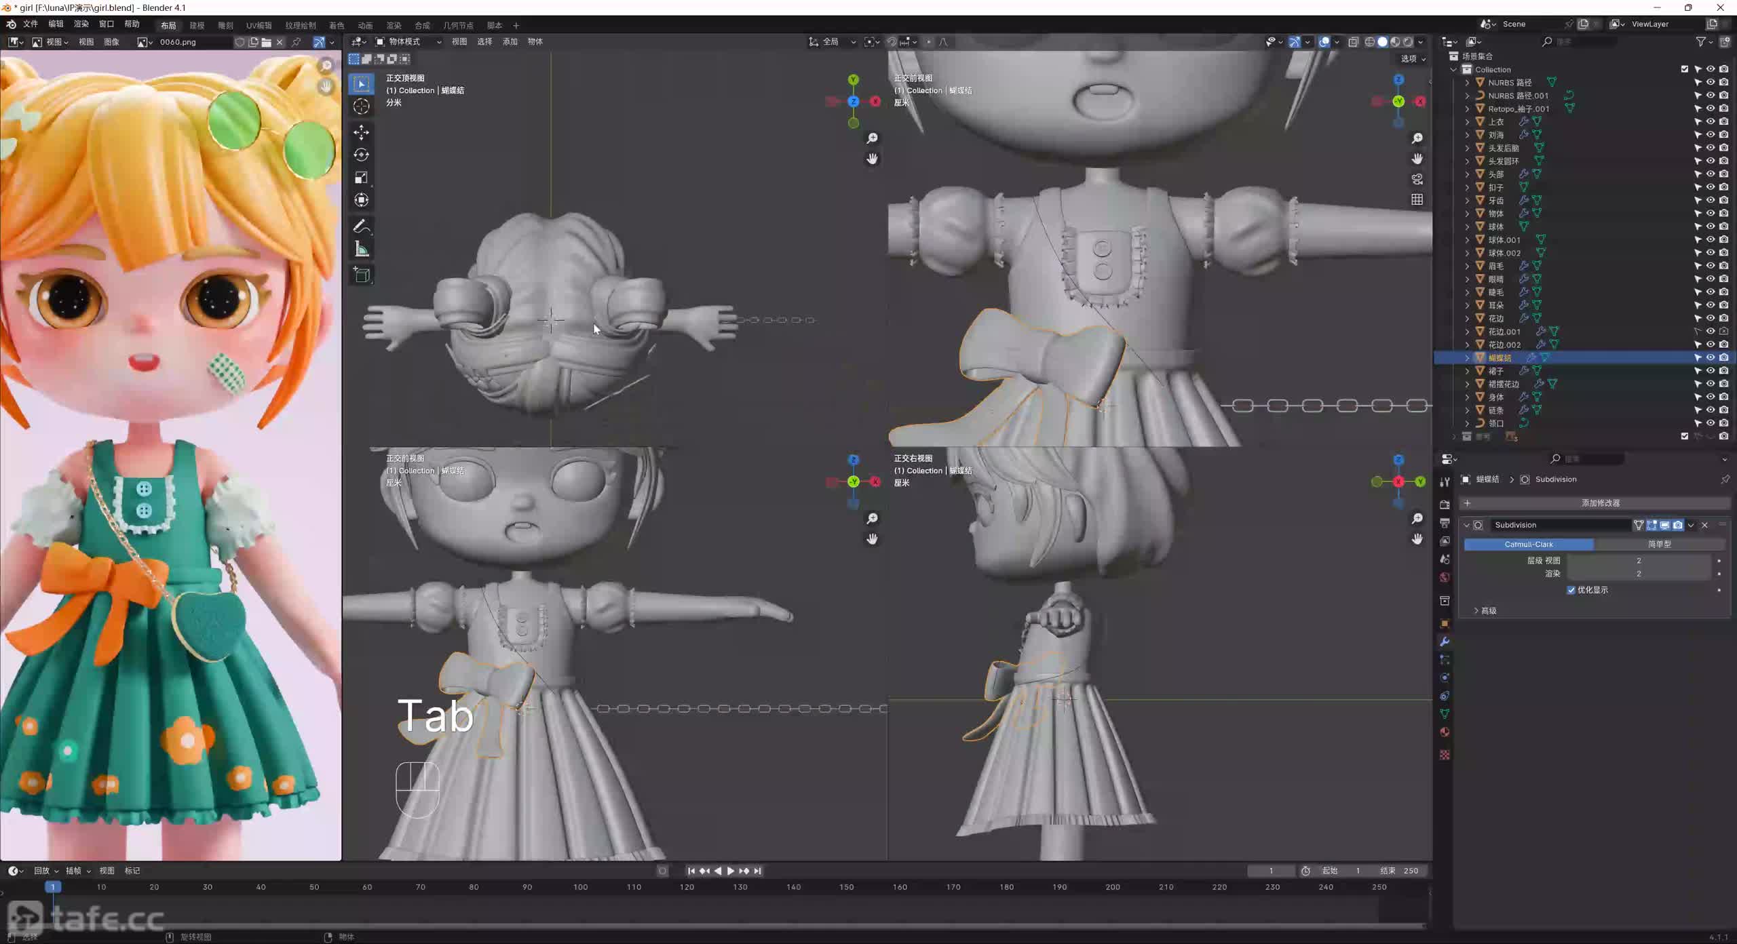Select 简单型 subdivision type button

(x=1659, y=544)
